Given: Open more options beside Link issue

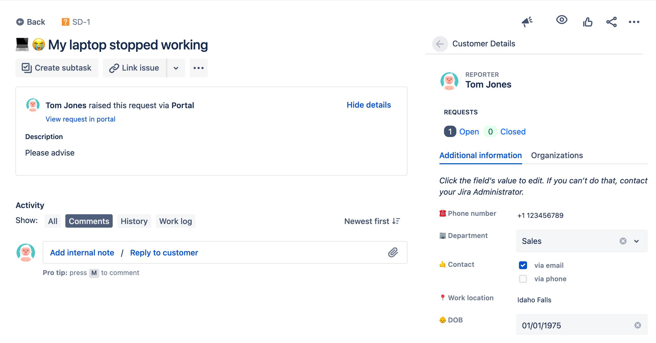Looking at the screenshot, I should pos(199,68).
